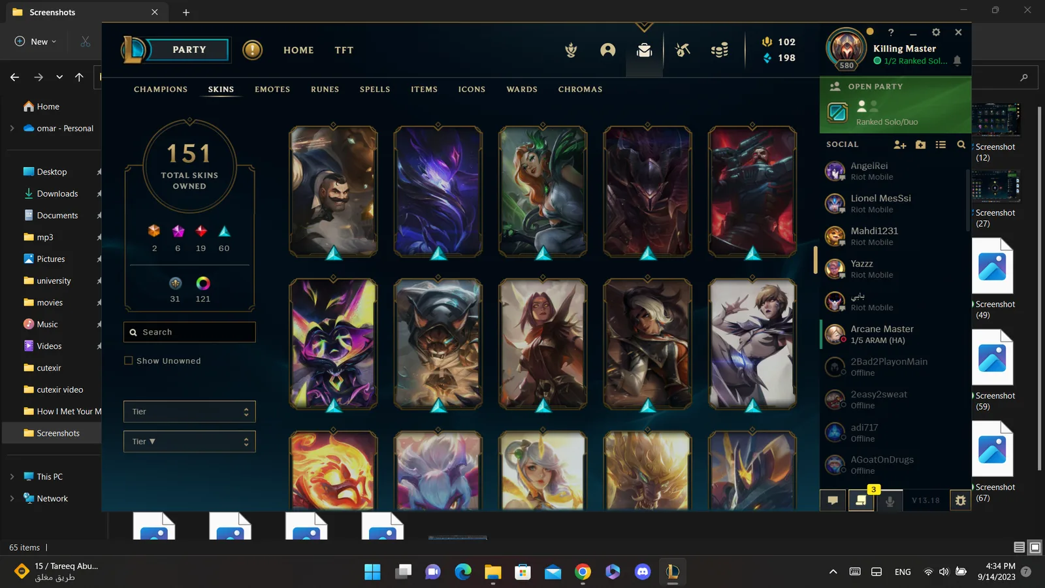Open the Downloads folder in Explorer sidebar

tap(57, 193)
